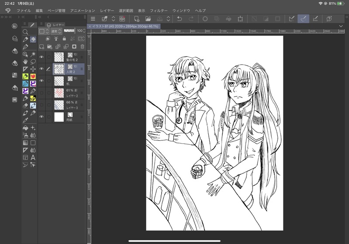Expand the canvas tab list chevron
Viewport: 349px width, 244px height.
pos(341,26)
